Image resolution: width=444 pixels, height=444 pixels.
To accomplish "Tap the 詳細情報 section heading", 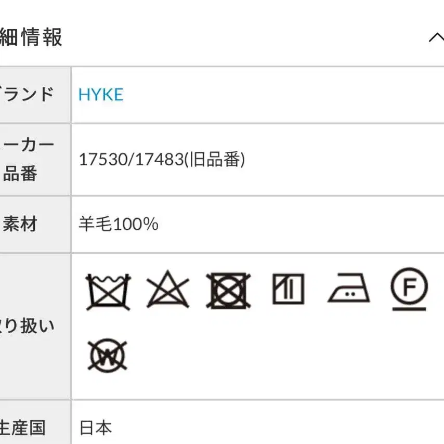I will coord(31,38).
